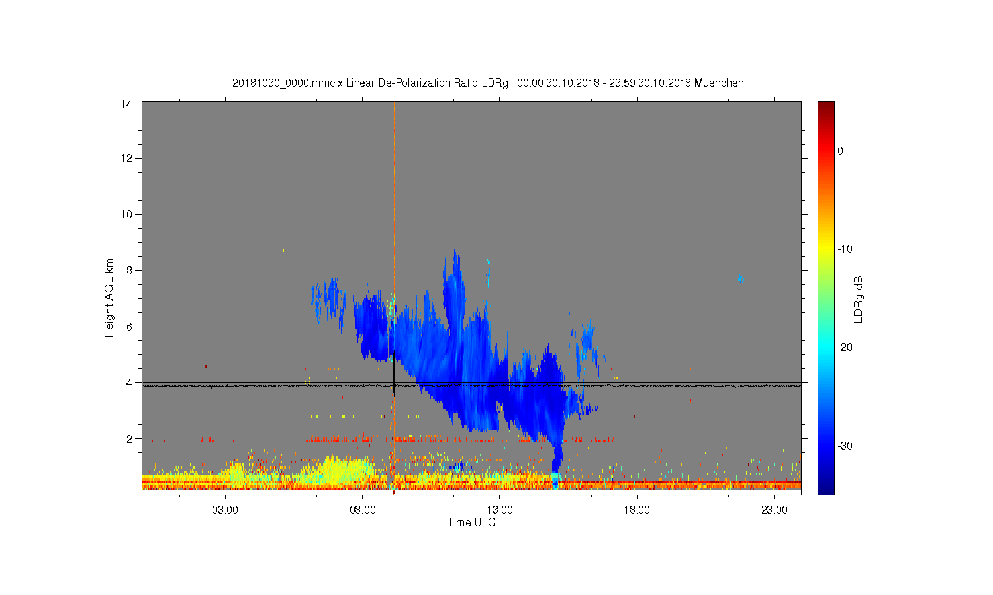993x595 pixels.
Task: Click the LDRg dB colorbar title
Action: pos(859,299)
